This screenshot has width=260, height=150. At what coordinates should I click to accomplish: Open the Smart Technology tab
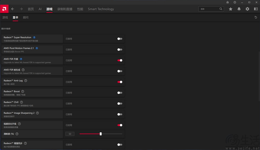pos(101,9)
